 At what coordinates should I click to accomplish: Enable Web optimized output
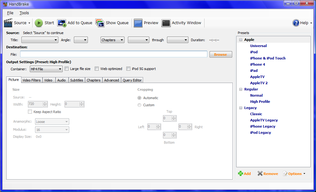97,68
